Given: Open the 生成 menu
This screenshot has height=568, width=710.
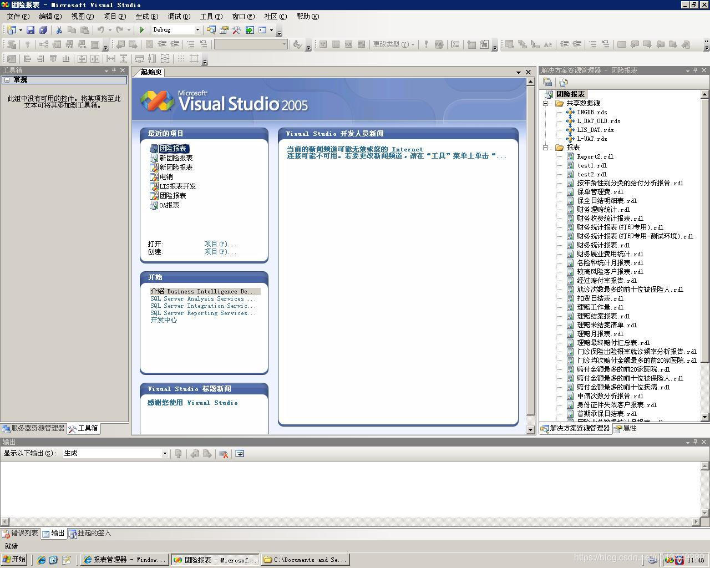Looking at the screenshot, I should 147,17.
